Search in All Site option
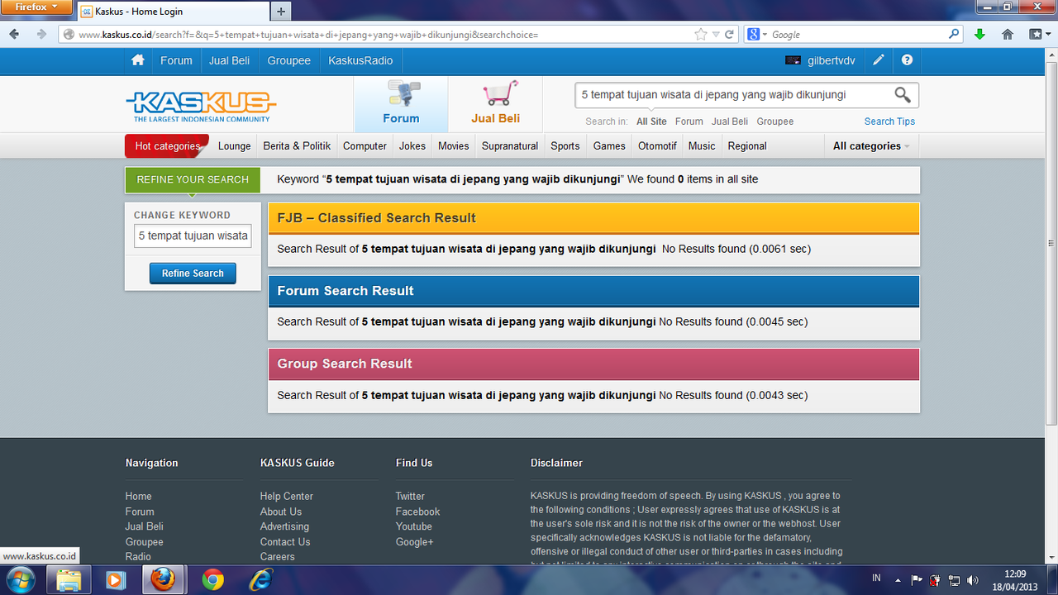Image resolution: width=1058 pixels, height=595 pixels. coord(651,121)
